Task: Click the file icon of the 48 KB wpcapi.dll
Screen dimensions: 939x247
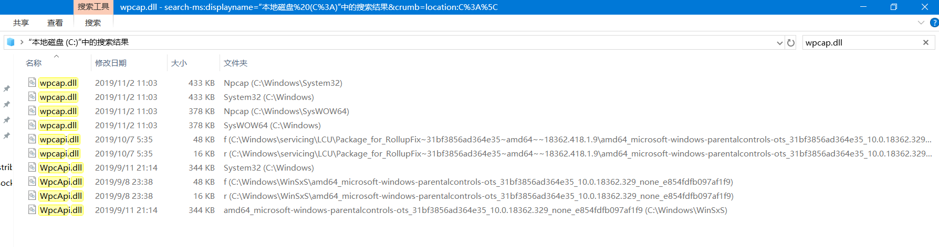Action: [32, 139]
